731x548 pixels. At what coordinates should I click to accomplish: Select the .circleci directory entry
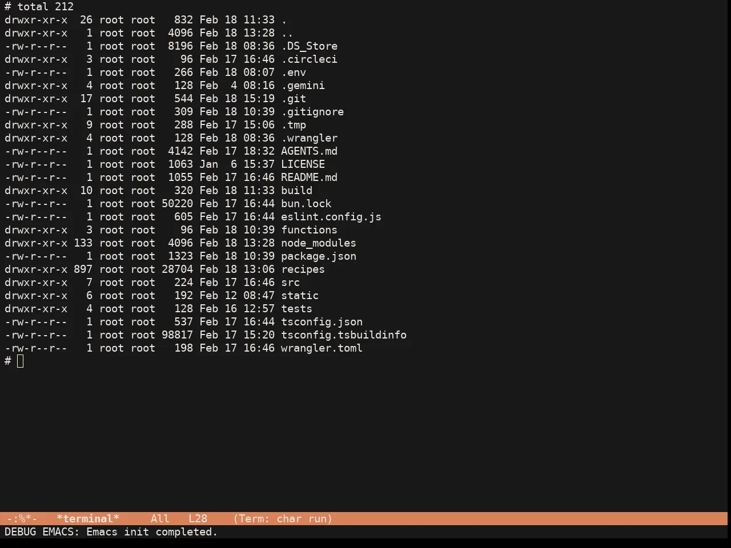click(x=309, y=59)
